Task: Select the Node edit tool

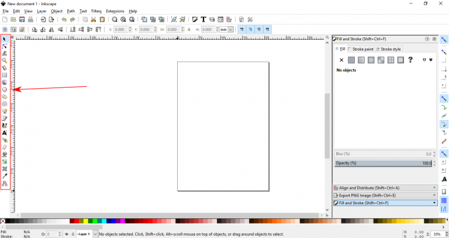Action: point(5,46)
